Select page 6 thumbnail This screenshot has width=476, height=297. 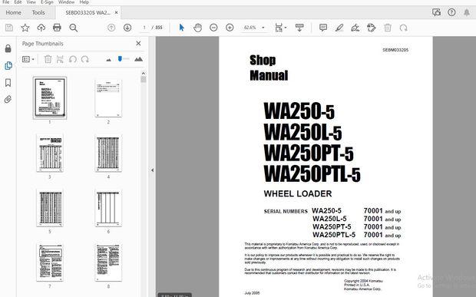(108, 208)
